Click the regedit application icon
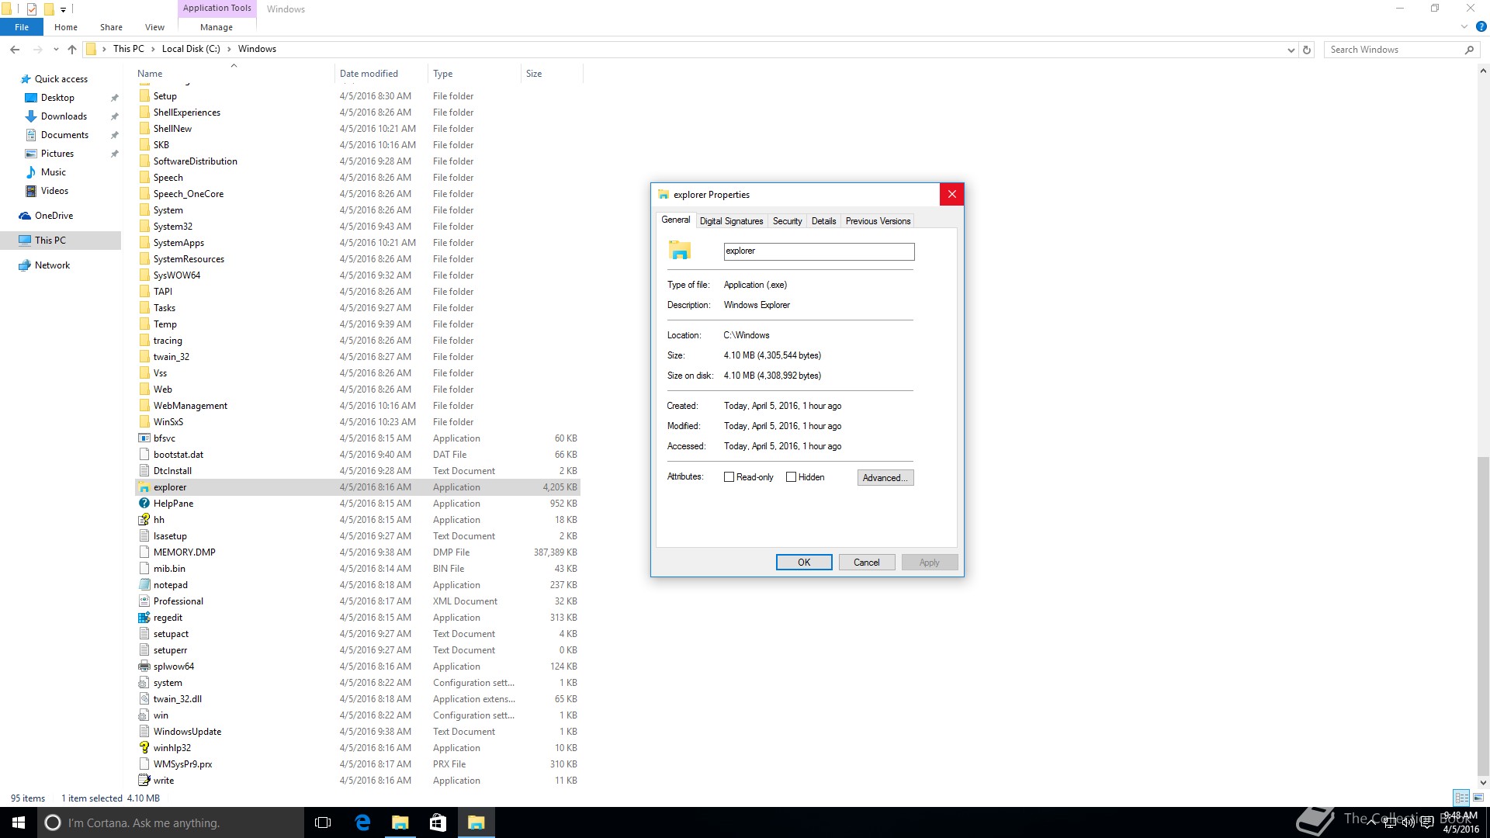 [x=144, y=618]
